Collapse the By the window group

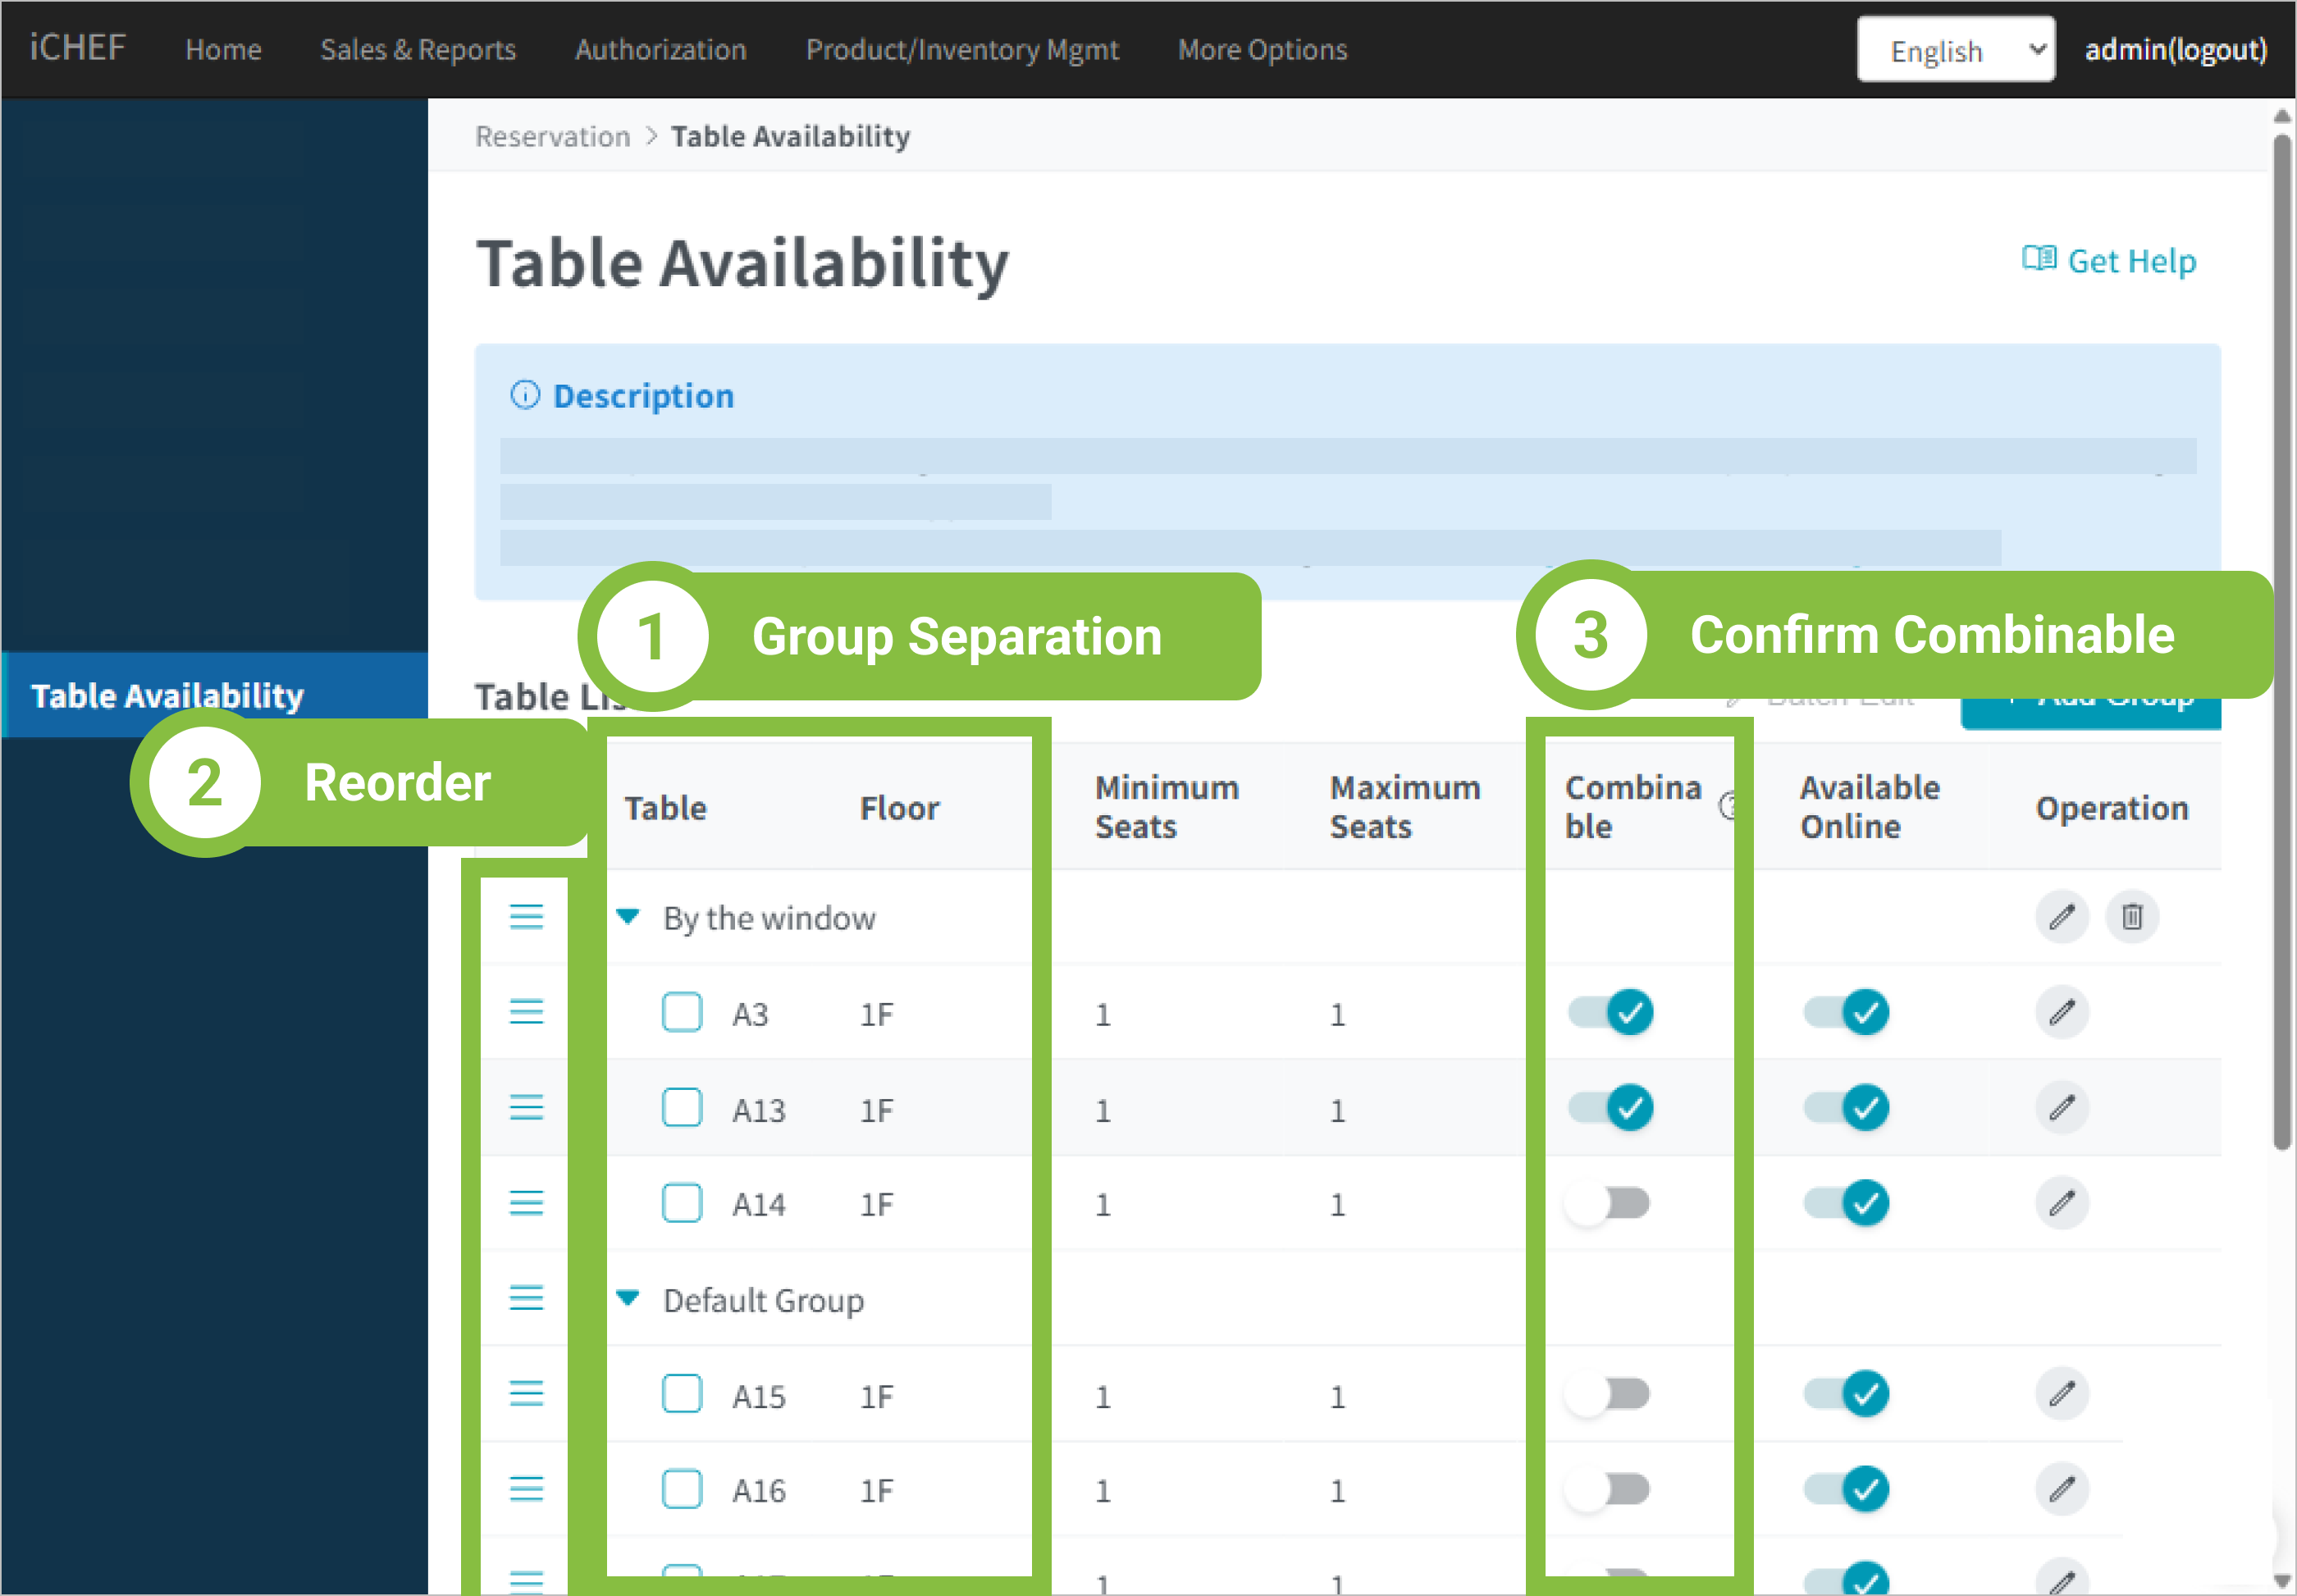tap(628, 916)
